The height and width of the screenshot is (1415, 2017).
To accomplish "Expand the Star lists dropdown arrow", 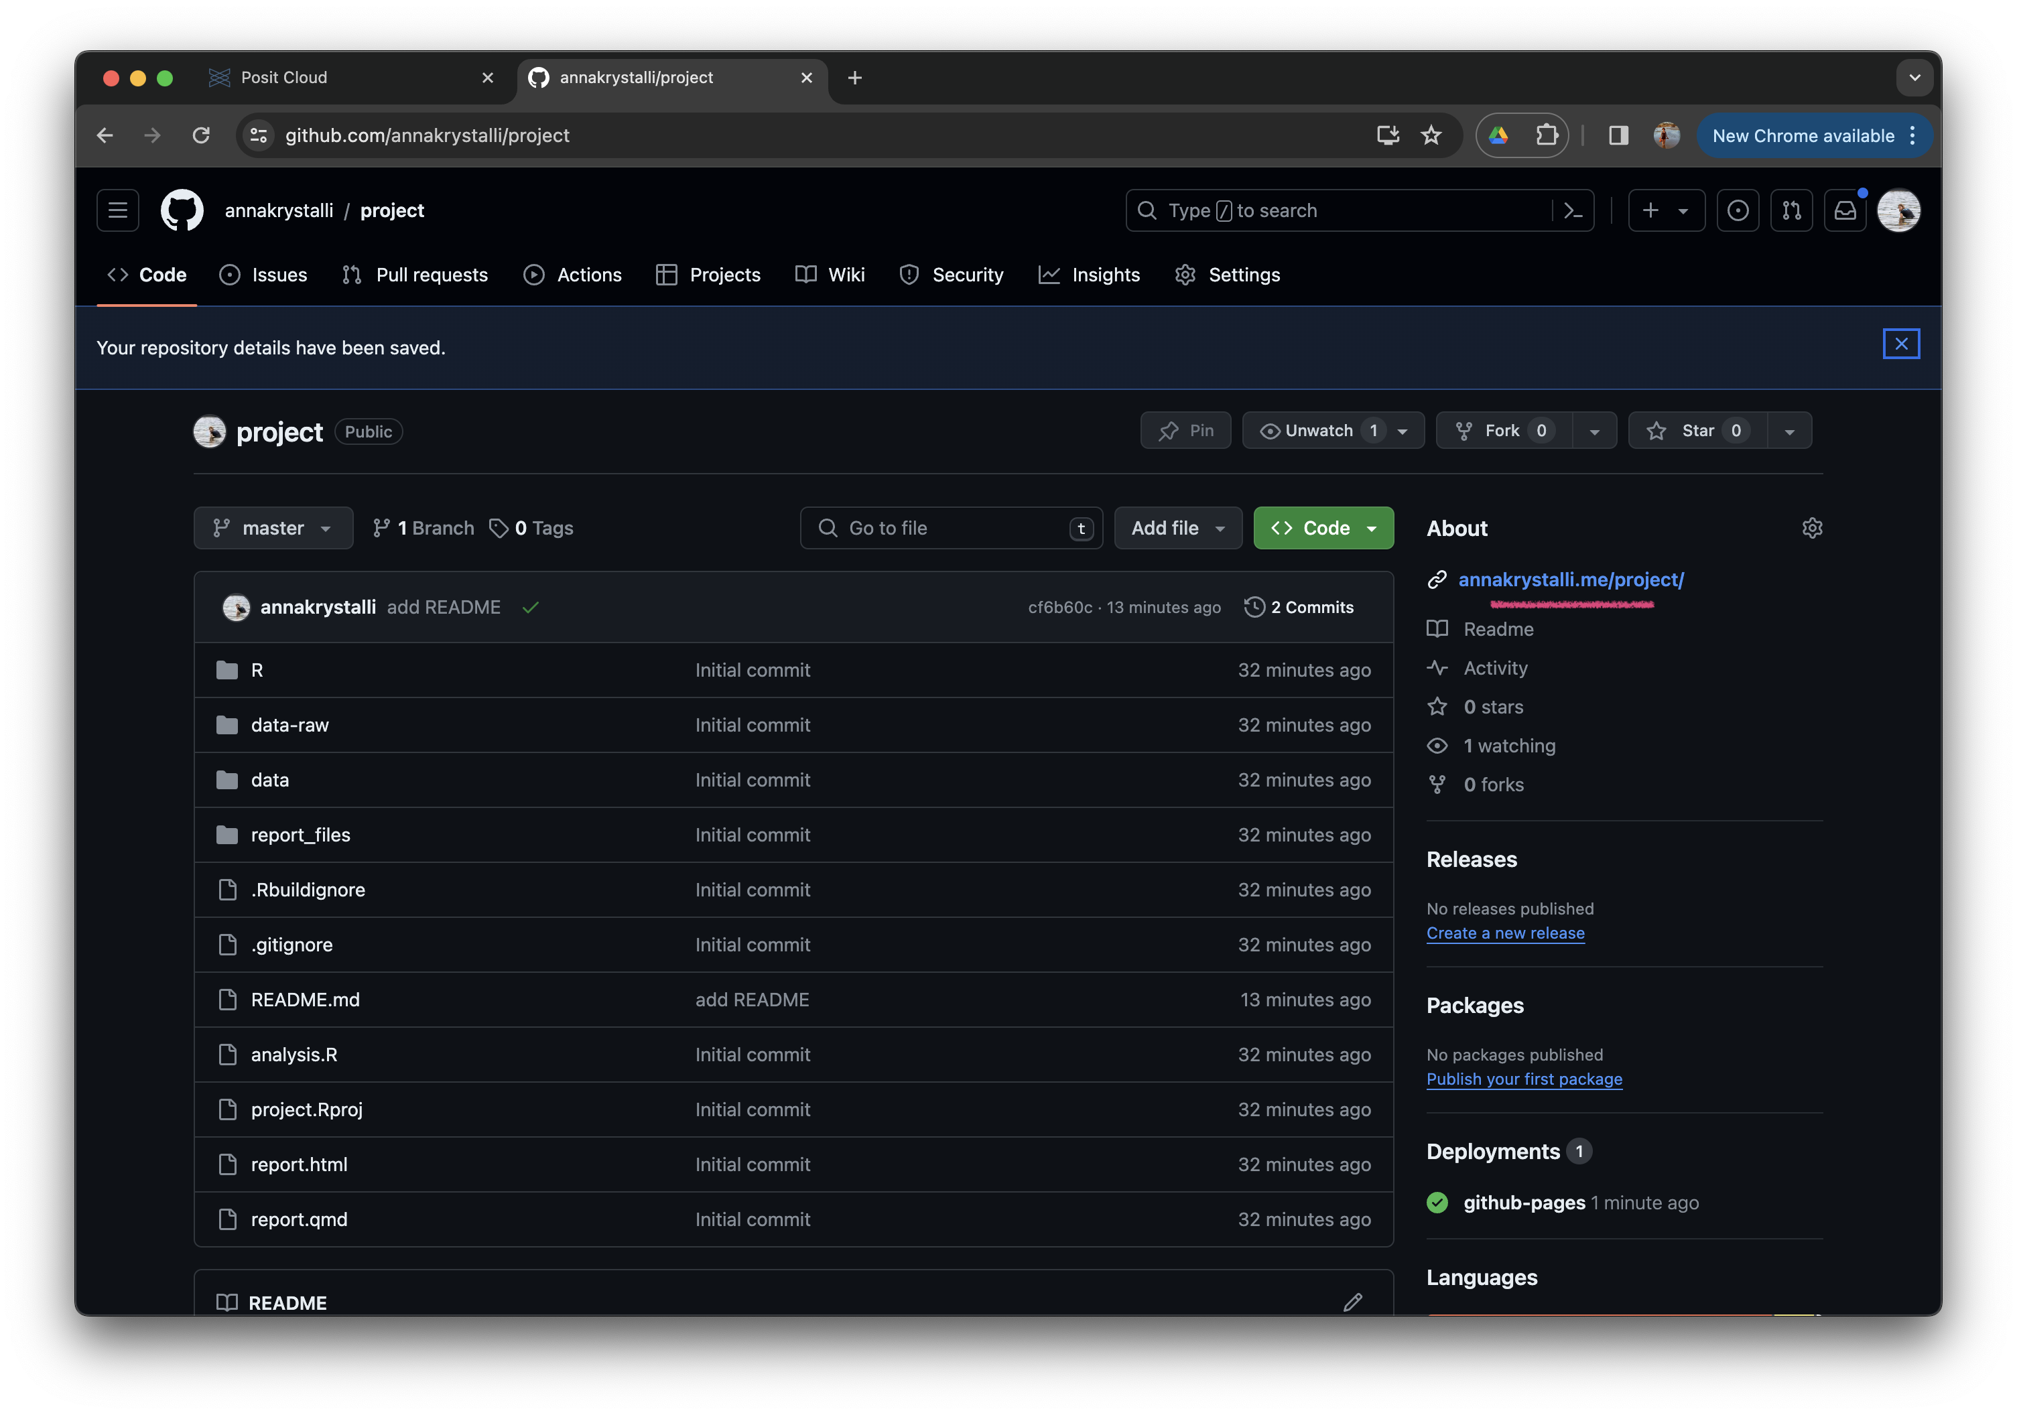I will coord(1789,430).
